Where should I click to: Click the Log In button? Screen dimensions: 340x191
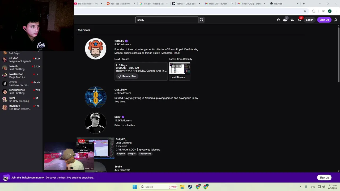pyautogui.click(x=309, y=20)
